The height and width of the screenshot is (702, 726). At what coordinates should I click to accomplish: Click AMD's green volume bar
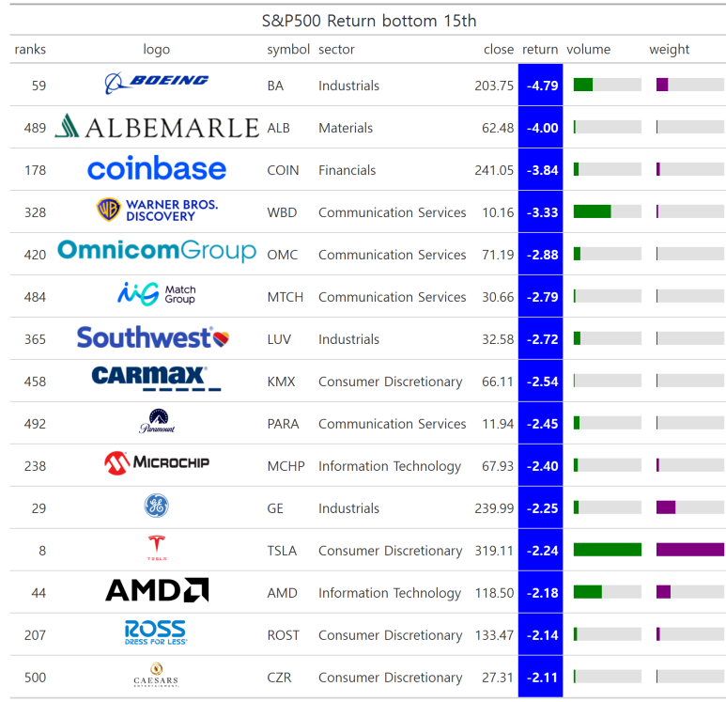[x=588, y=592]
